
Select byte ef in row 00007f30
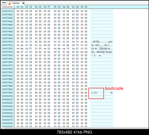tap(55, 52)
